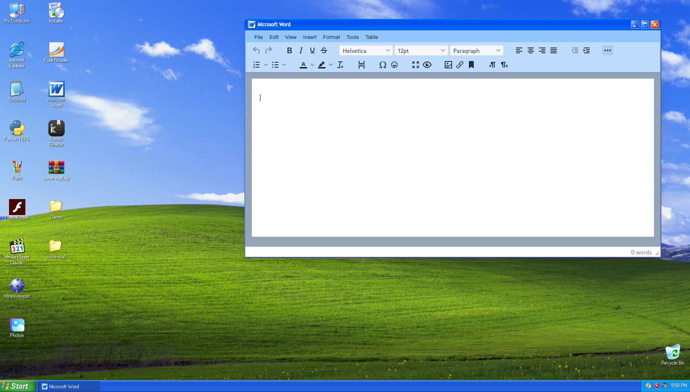Open the Tools menu

point(353,37)
